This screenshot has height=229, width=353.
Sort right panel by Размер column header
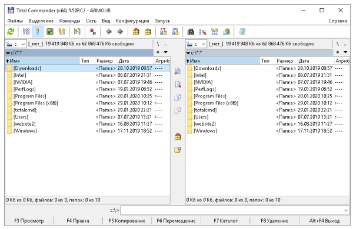286,60
